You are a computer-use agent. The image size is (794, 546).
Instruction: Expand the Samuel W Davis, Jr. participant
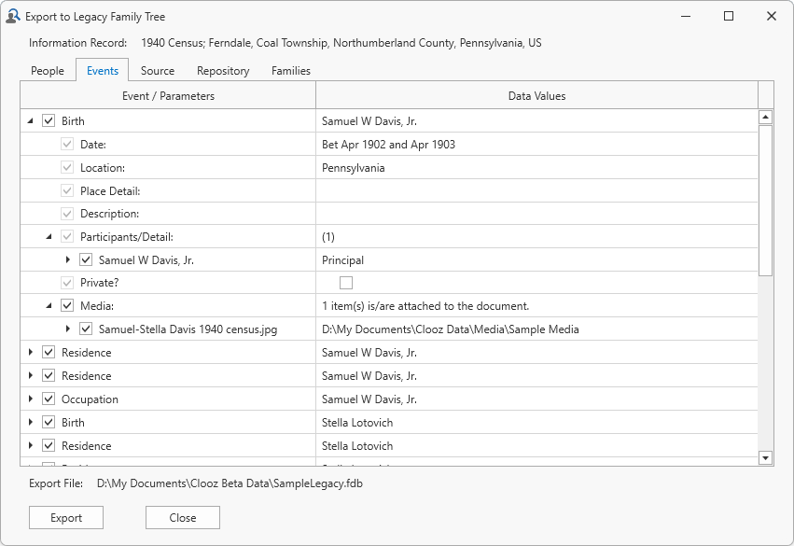(x=67, y=260)
